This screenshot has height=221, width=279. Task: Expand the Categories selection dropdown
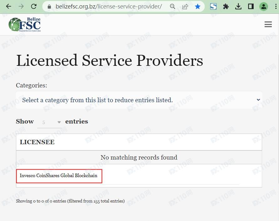pos(139,100)
